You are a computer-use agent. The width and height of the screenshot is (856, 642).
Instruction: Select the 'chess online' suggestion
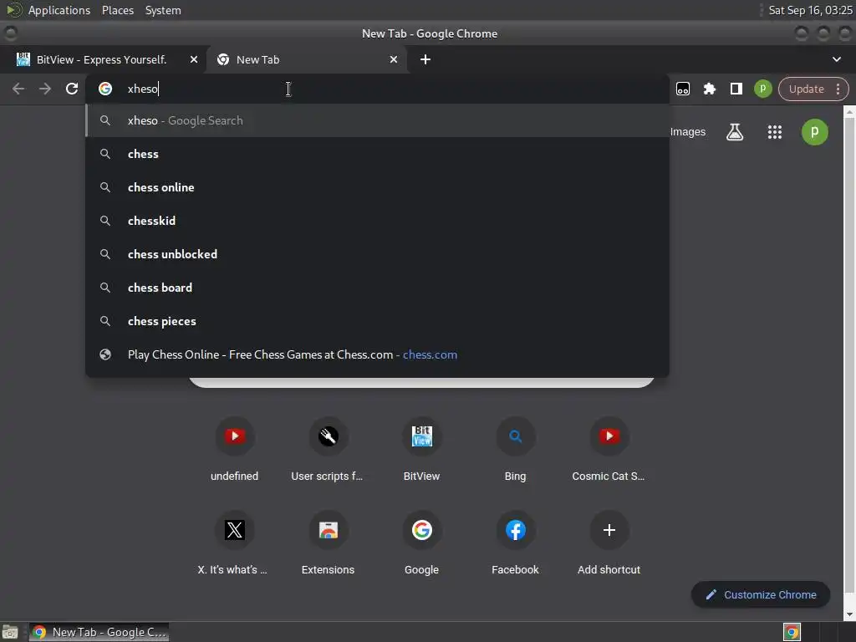377,187
